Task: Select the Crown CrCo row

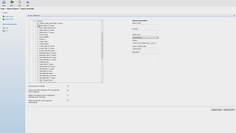Action: pos(44,35)
